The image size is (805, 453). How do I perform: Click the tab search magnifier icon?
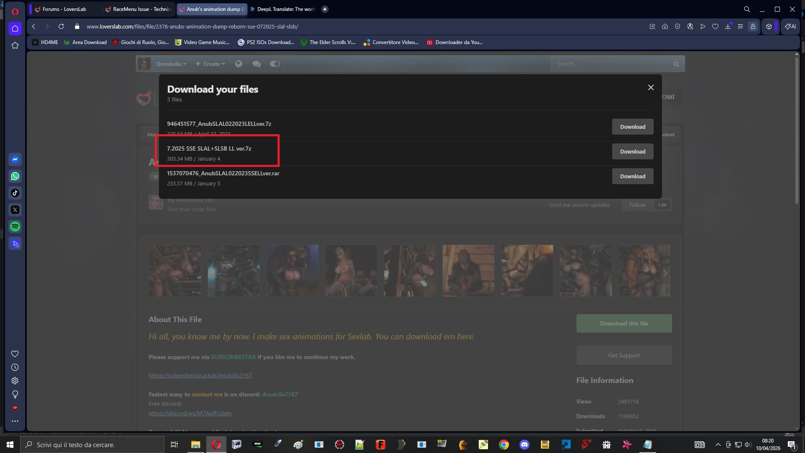pyautogui.click(x=747, y=9)
